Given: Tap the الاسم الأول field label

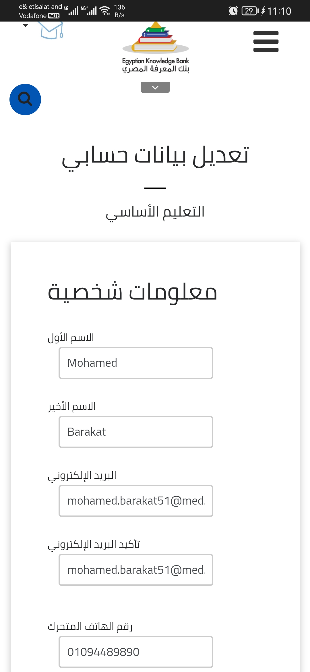Looking at the screenshot, I should click(x=71, y=338).
